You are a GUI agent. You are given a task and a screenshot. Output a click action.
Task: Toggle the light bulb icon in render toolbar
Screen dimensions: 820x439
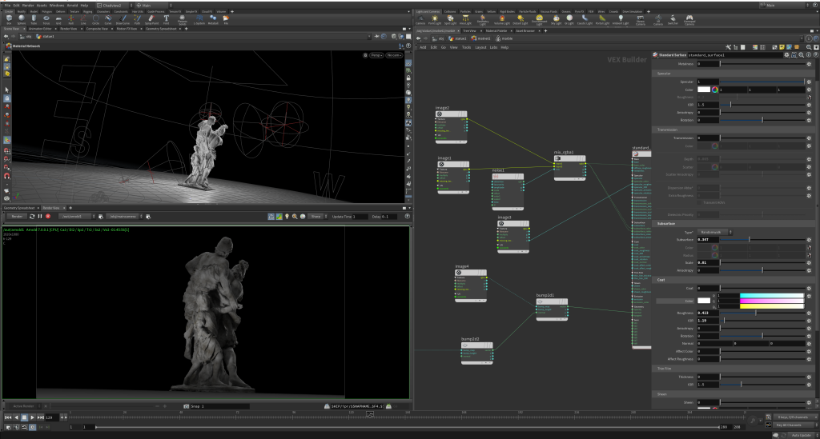pyautogui.click(x=287, y=216)
